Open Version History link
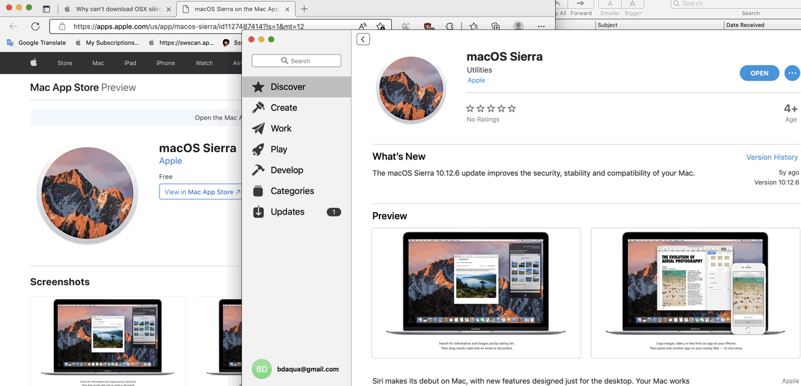 click(772, 157)
